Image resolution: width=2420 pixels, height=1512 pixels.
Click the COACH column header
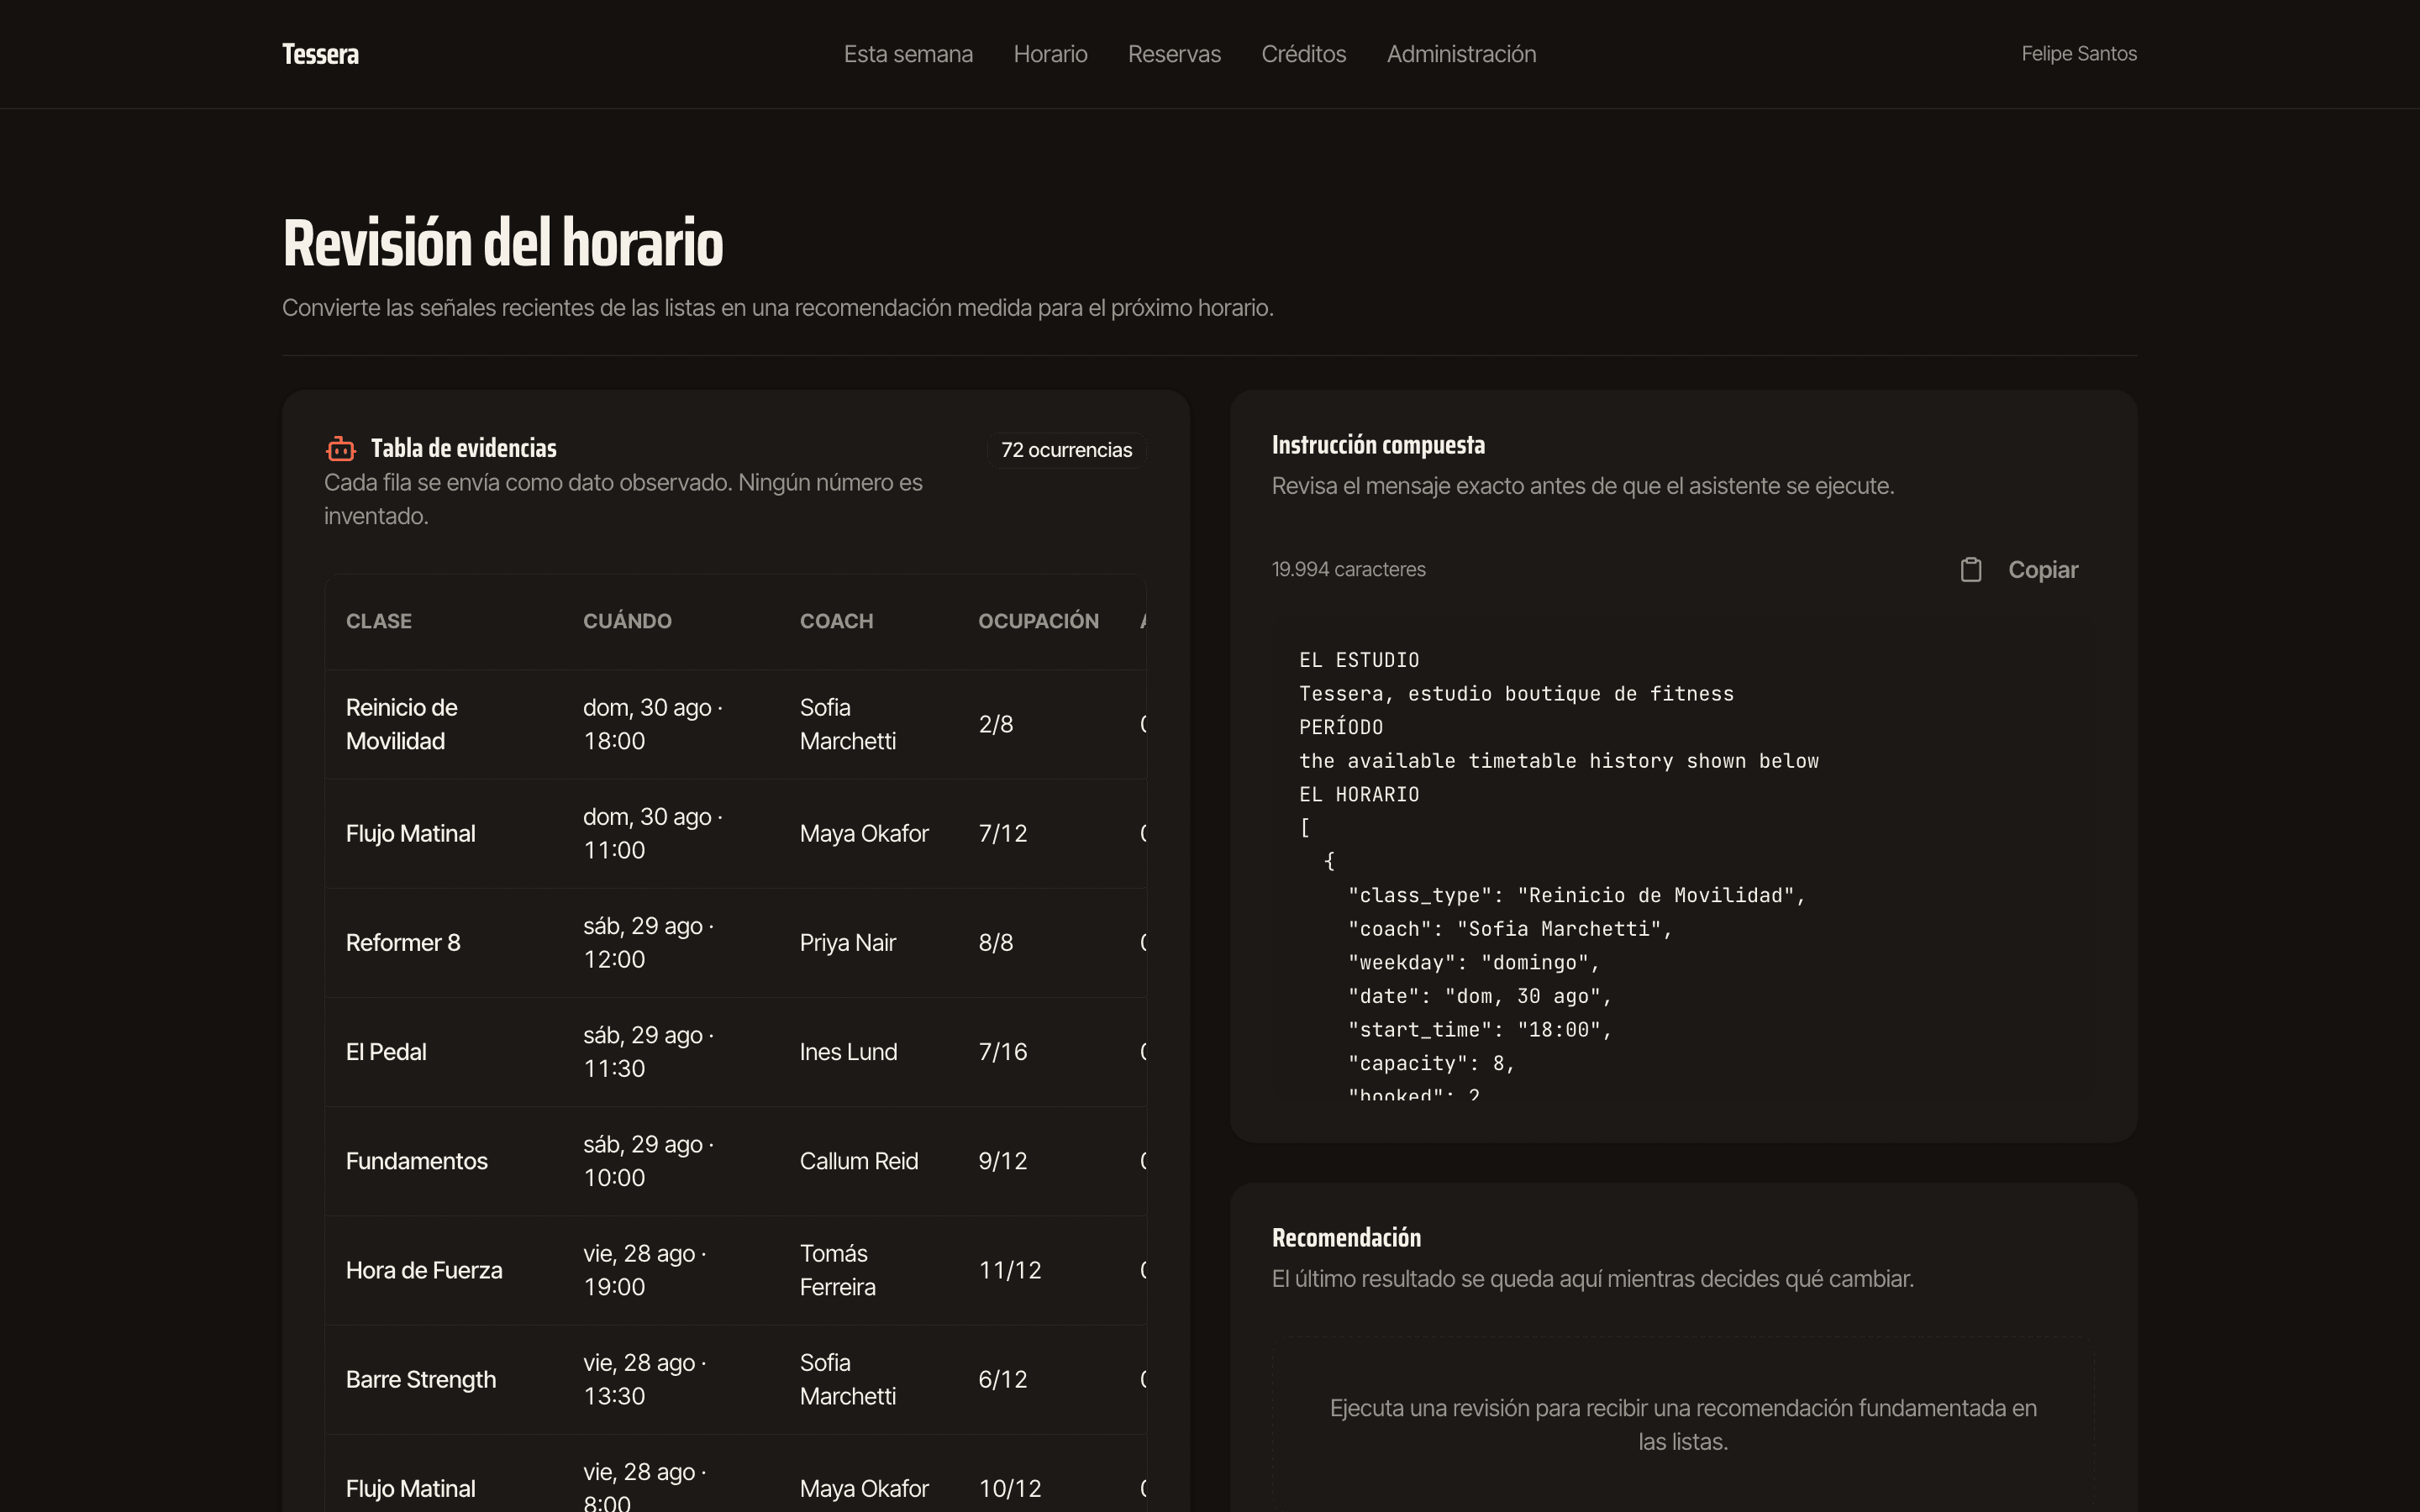click(836, 621)
